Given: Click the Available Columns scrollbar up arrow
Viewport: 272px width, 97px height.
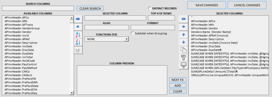Looking at the screenshot, I should click(72, 18).
